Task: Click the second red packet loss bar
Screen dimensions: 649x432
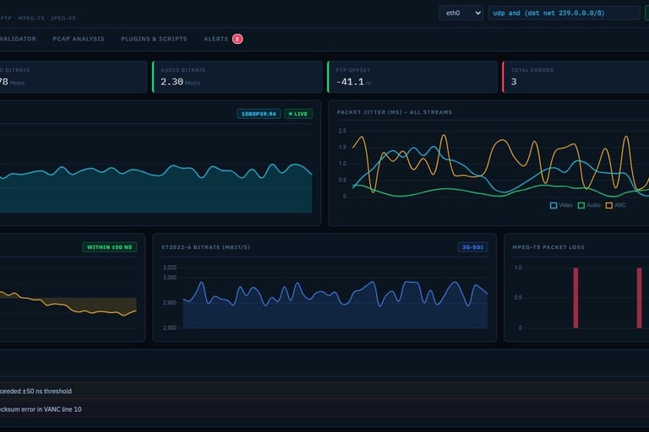Action: 639,298
